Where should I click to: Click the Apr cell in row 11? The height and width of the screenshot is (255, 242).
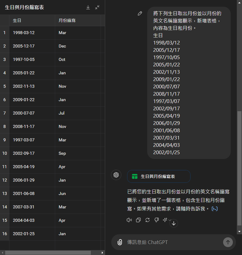click(78, 167)
